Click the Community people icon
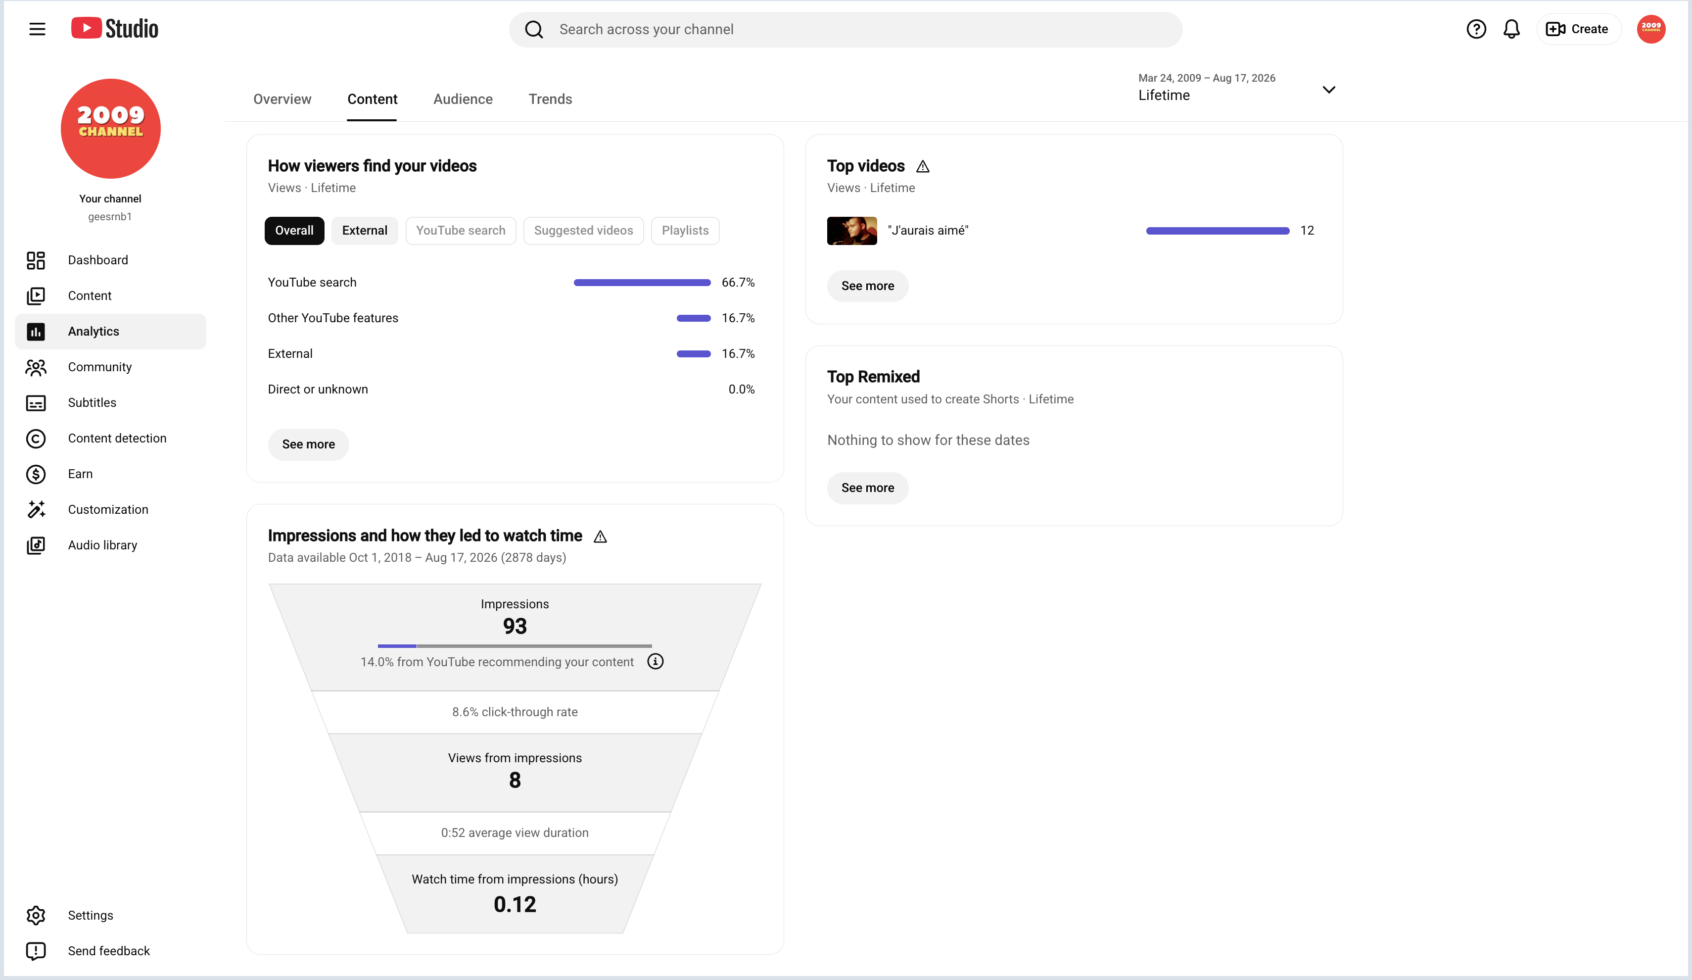 tap(36, 367)
